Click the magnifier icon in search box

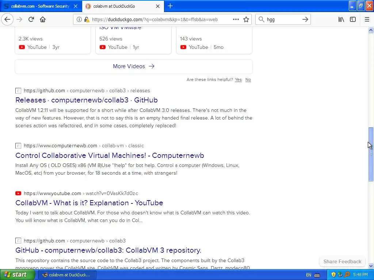coord(262,20)
